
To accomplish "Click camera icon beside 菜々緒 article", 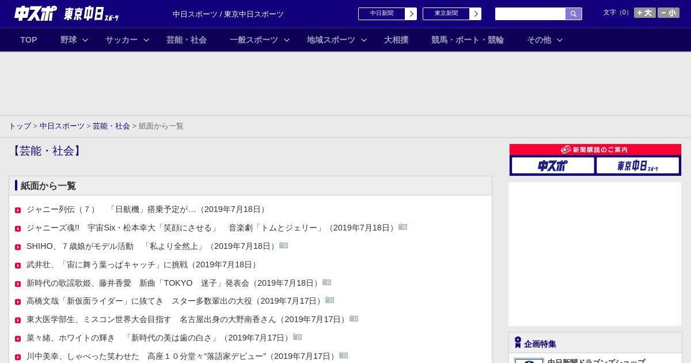I will [298, 337].
